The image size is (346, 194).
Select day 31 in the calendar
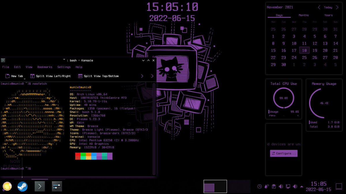pos(336,29)
